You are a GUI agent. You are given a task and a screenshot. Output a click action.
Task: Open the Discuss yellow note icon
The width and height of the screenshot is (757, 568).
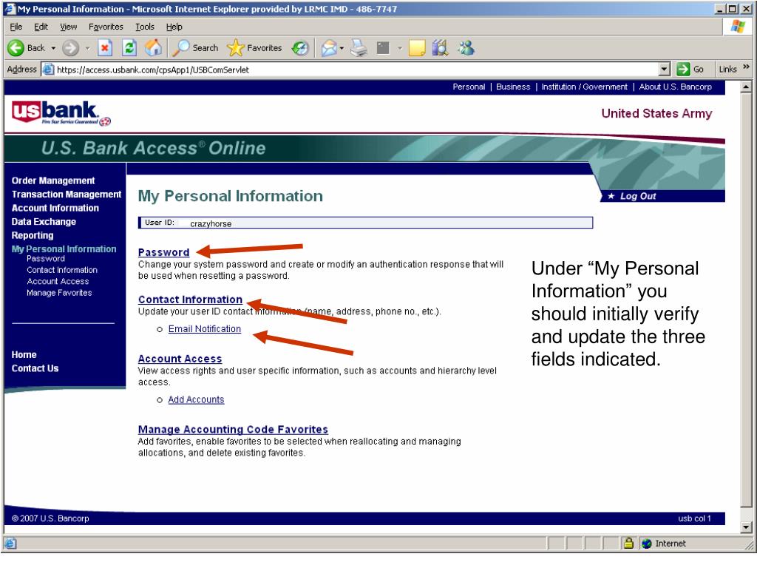pos(417,48)
